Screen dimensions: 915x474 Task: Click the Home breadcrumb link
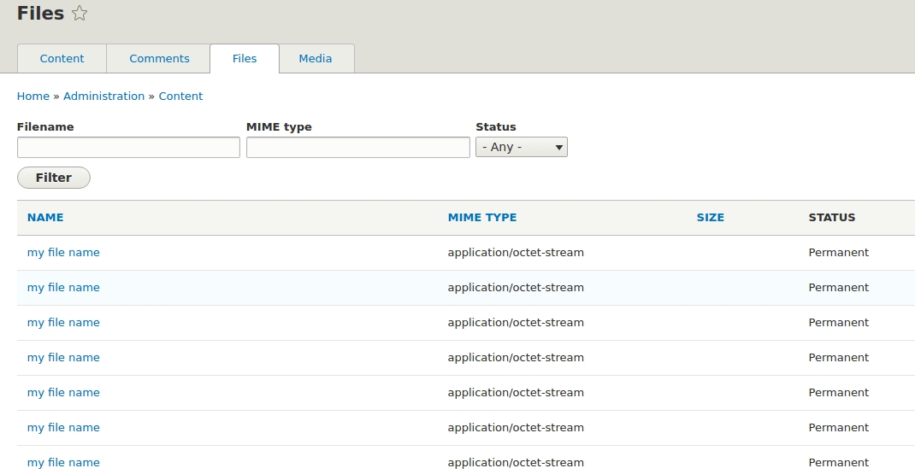tap(33, 97)
